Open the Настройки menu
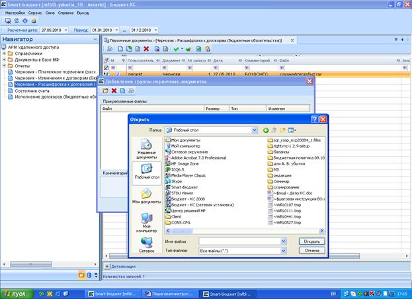This screenshot has height=299, width=412. click(15, 13)
